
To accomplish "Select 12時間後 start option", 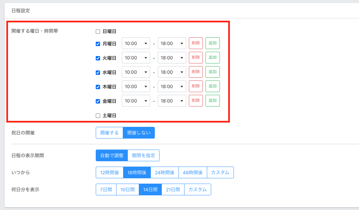I will [109, 172].
